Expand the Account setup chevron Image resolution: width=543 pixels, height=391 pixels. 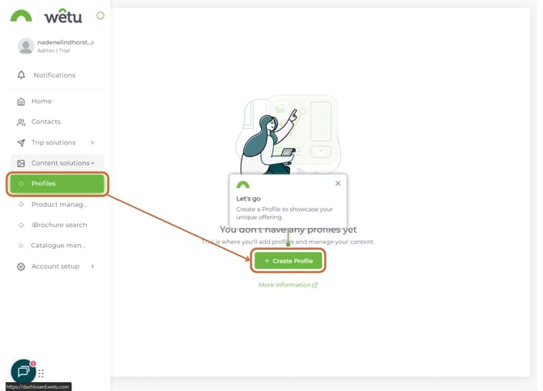click(x=92, y=266)
